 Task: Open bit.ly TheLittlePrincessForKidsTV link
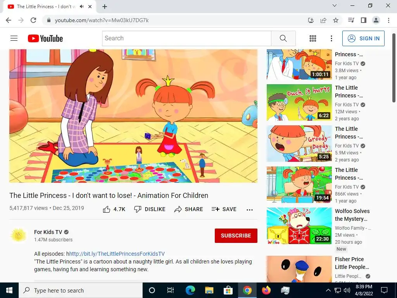pyautogui.click(x=117, y=254)
